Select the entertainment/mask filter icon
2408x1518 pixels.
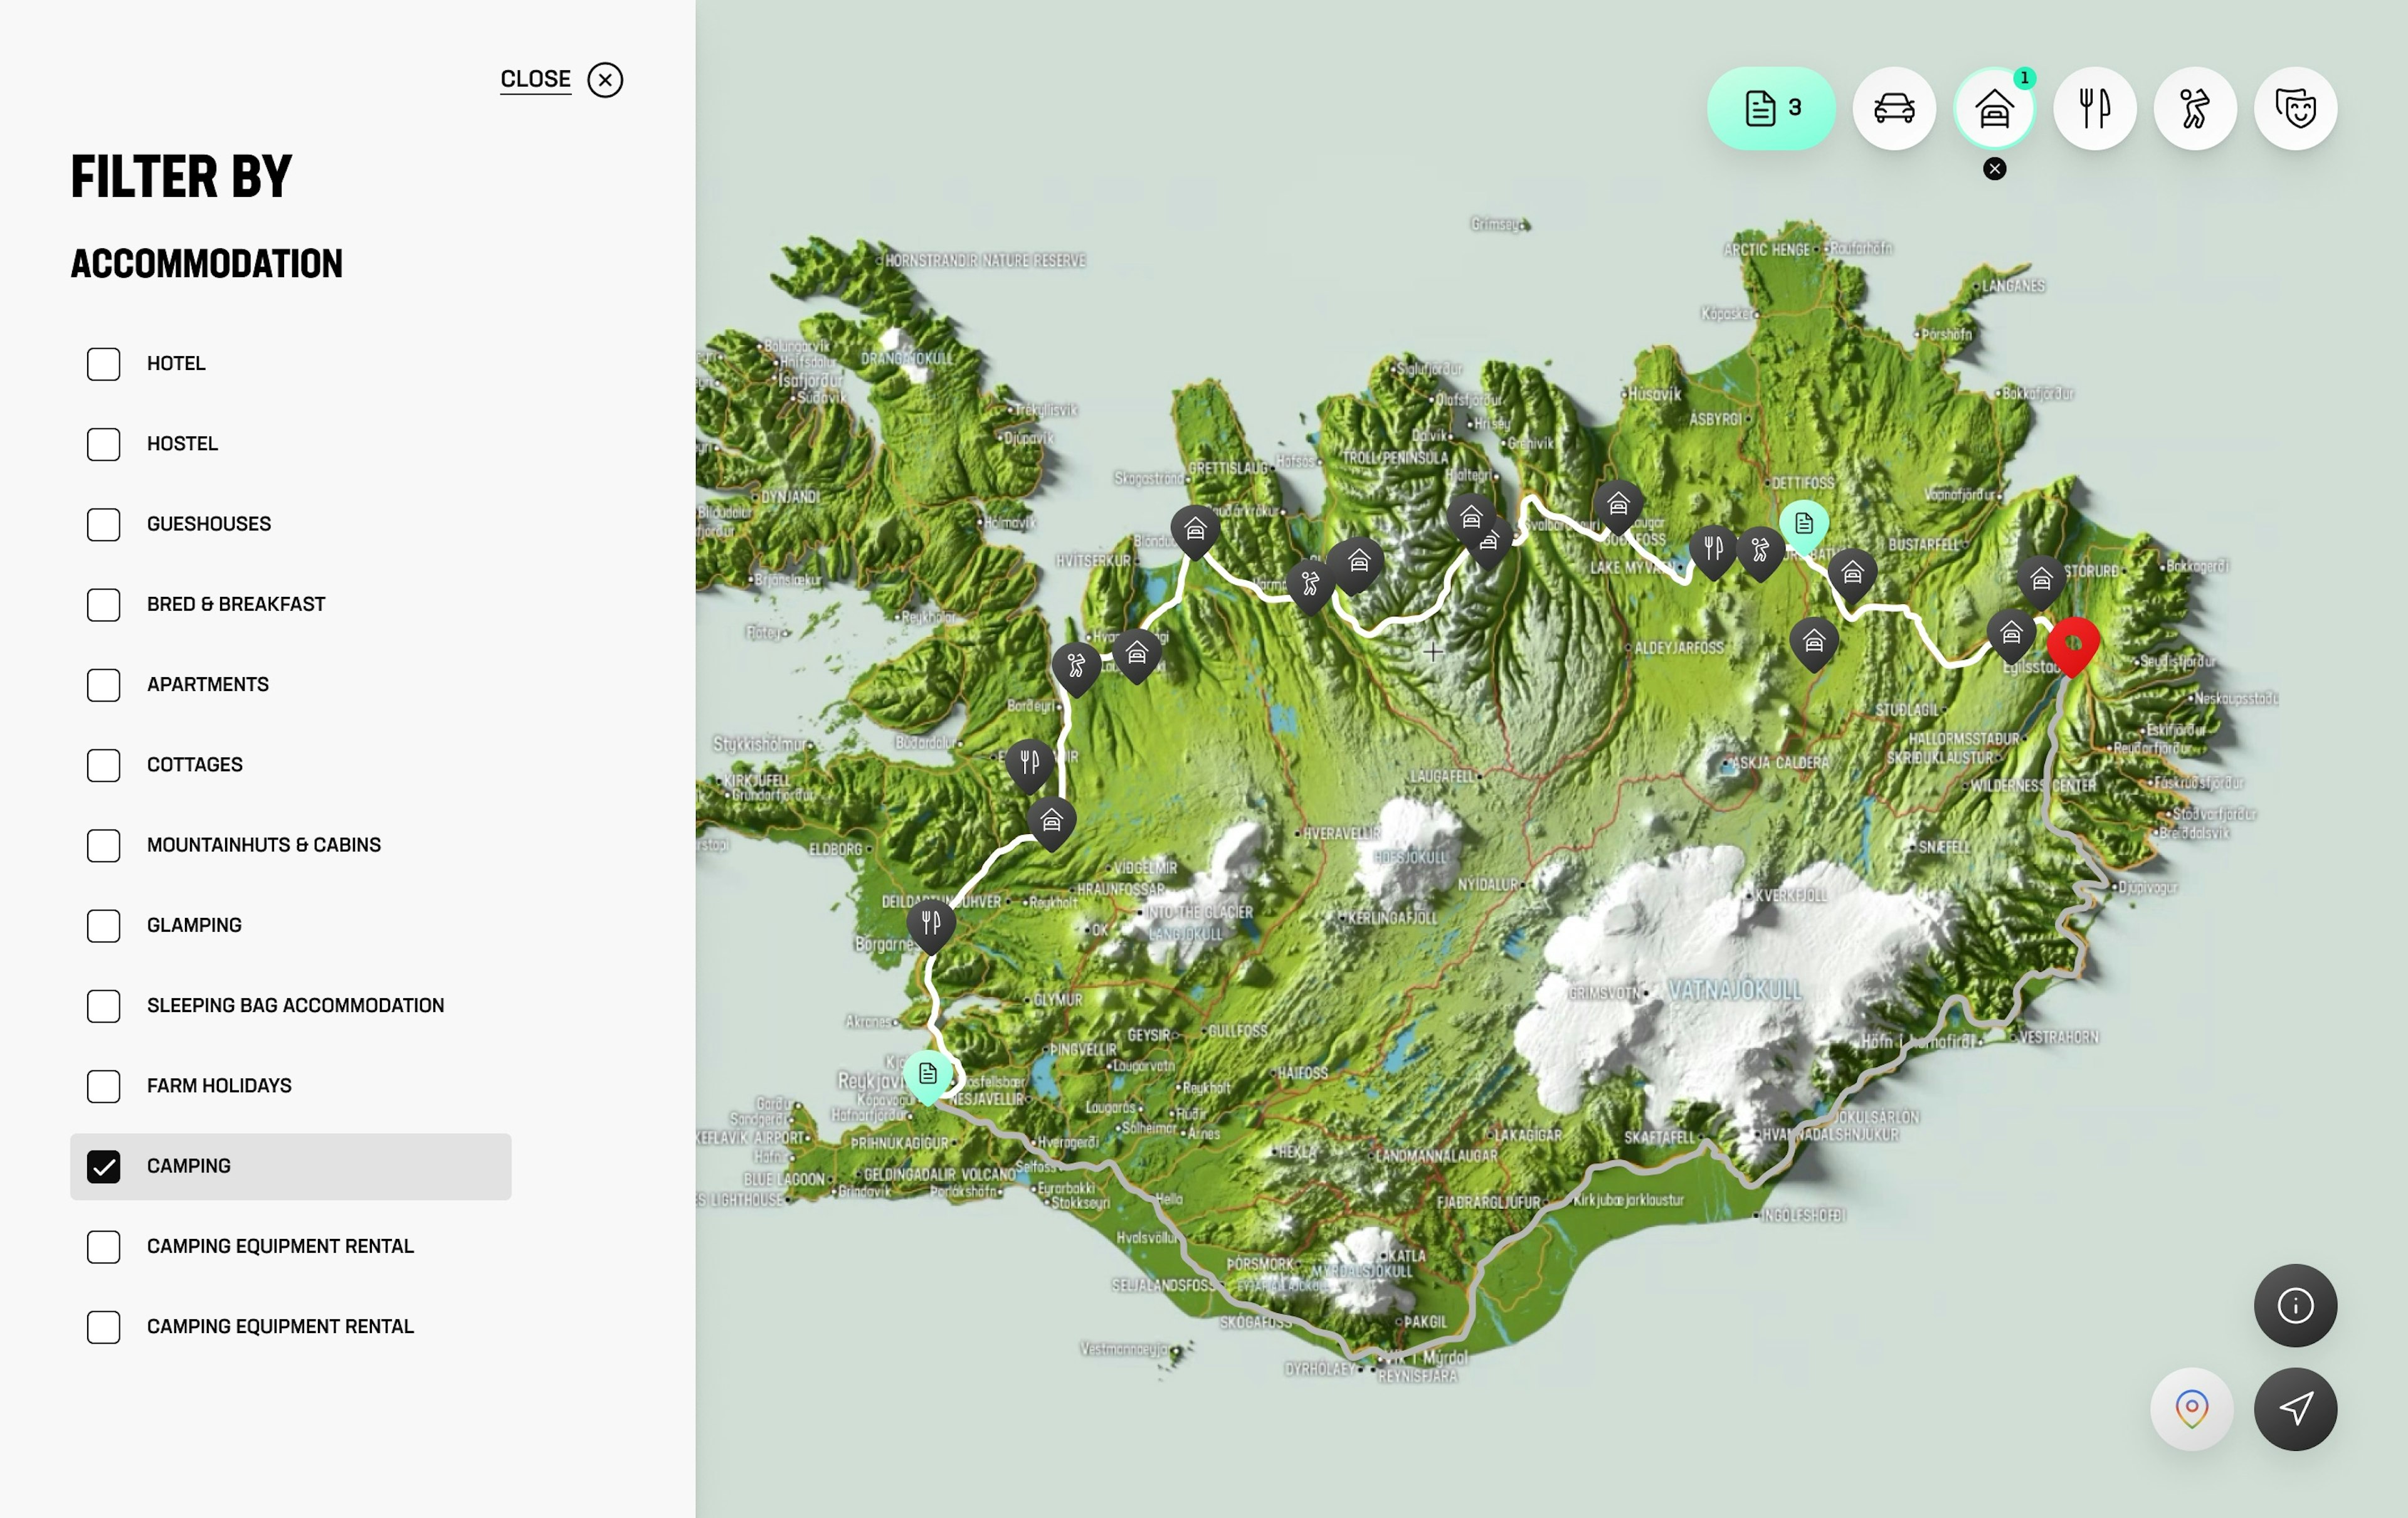[2296, 108]
